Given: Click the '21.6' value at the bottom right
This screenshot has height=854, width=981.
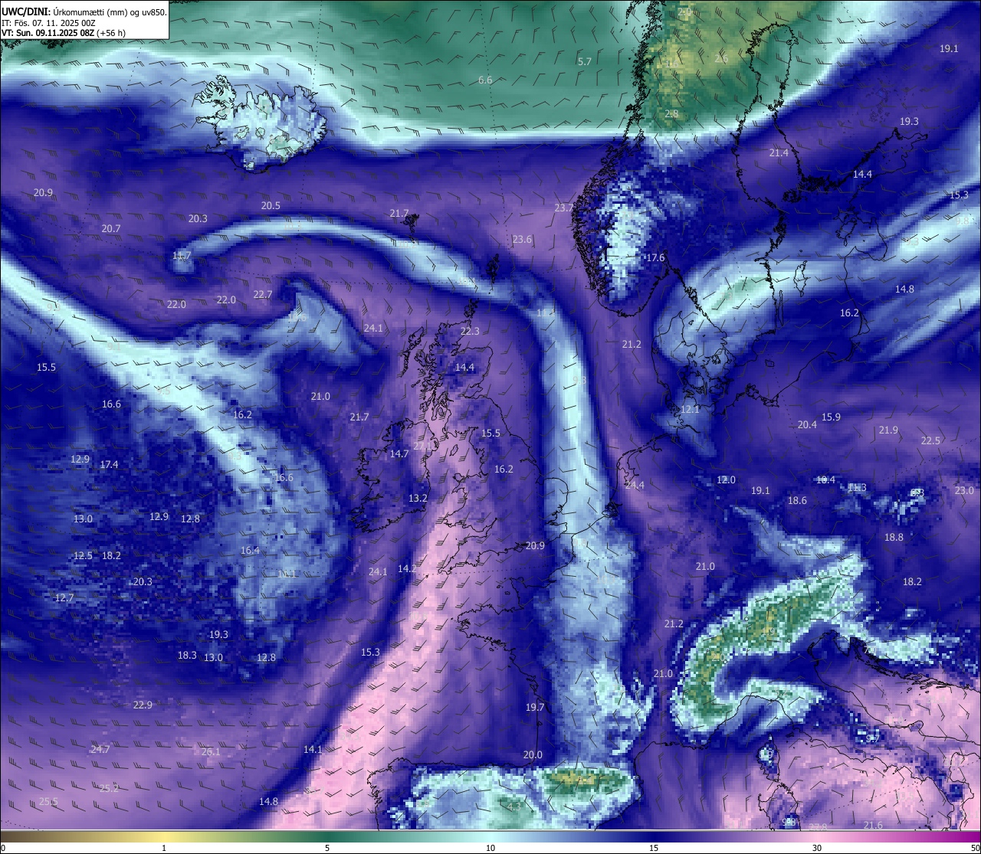Looking at the screenshot, I should coord(873,826).
